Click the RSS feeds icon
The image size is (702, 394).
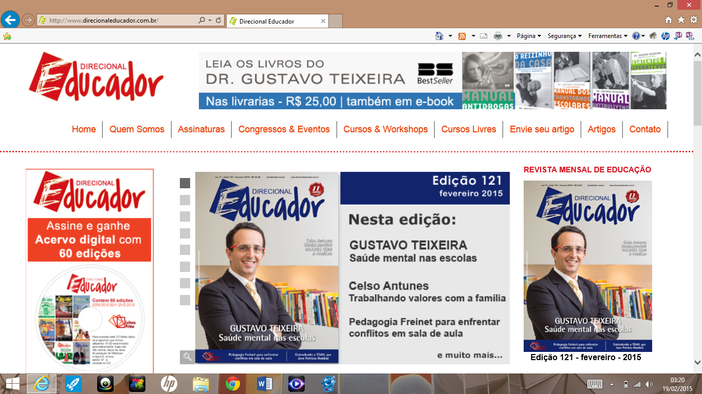(462, 36)
